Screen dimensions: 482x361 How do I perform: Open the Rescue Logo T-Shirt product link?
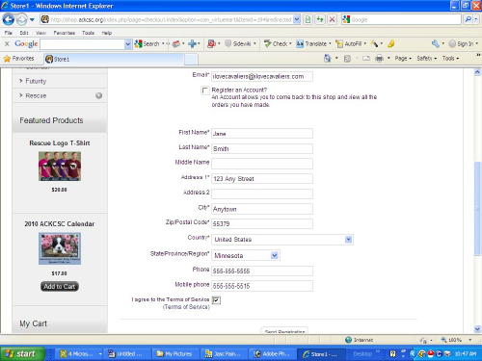(60, 143)
